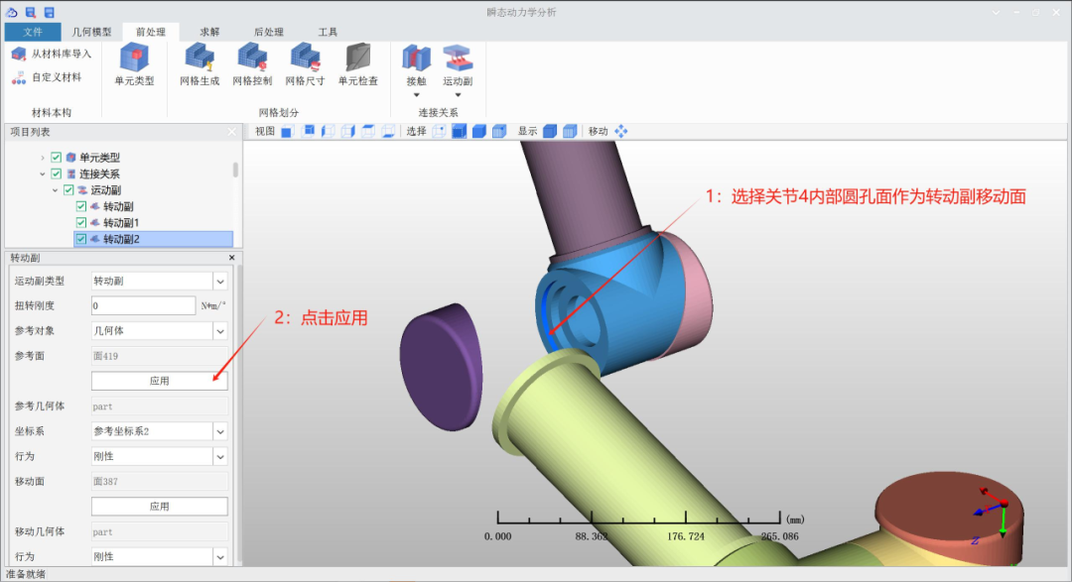Select the back view cube icon
The height and width of the screenshot is (582, 1072).
coord(308,131)
